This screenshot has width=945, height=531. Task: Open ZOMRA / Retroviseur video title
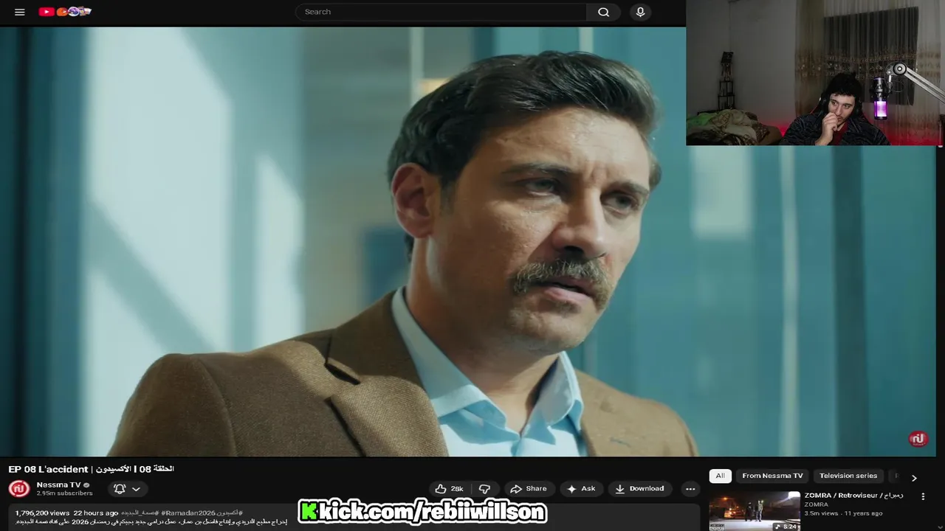(854, 496)
